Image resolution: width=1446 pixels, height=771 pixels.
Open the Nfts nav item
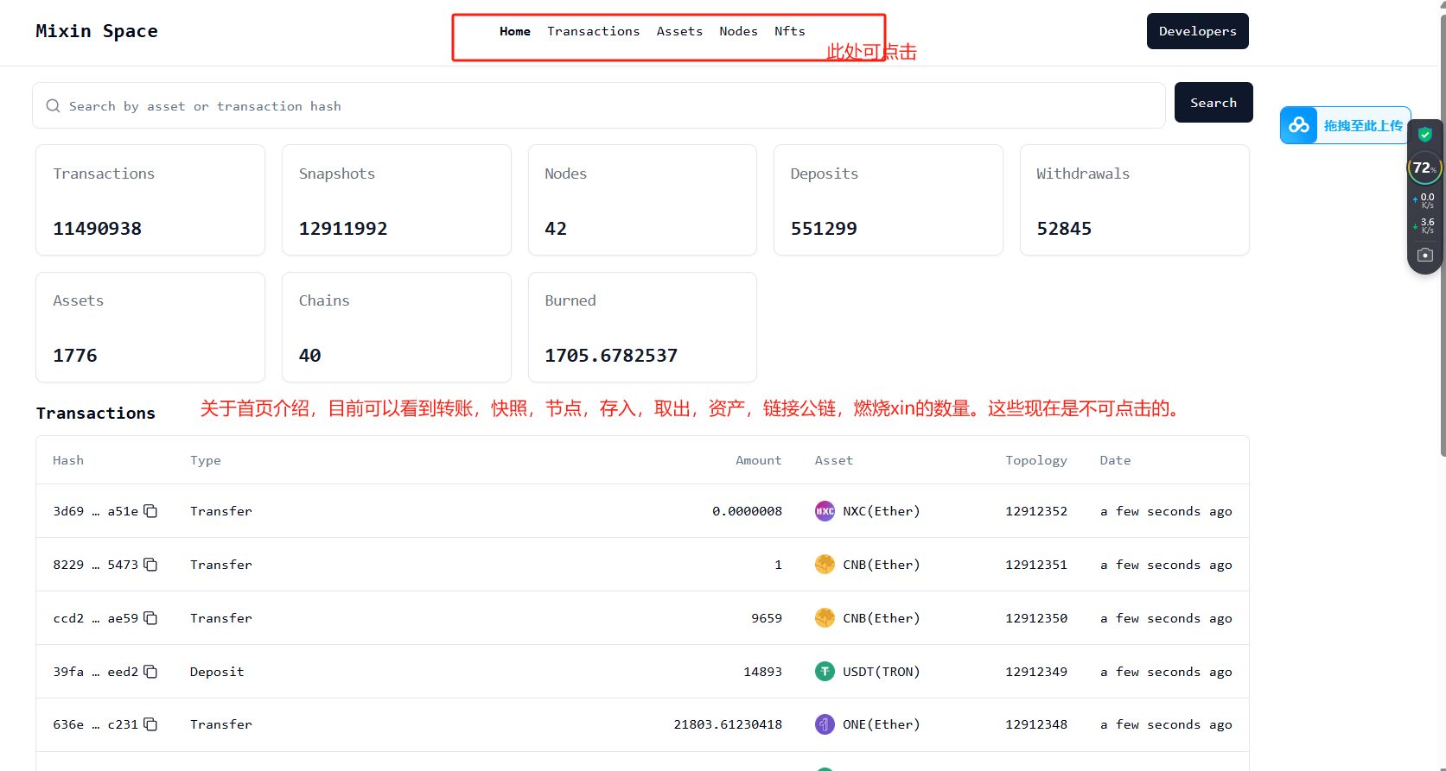click(x=790, y=31)
